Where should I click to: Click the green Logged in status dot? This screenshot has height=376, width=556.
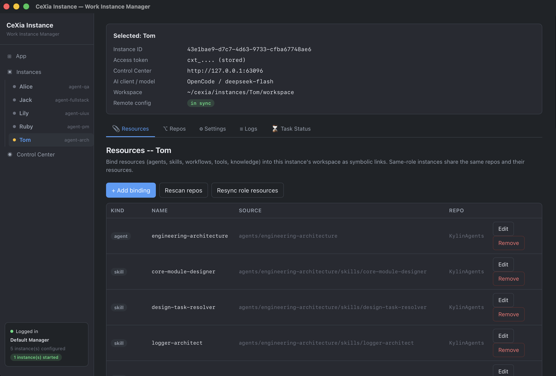12,331
